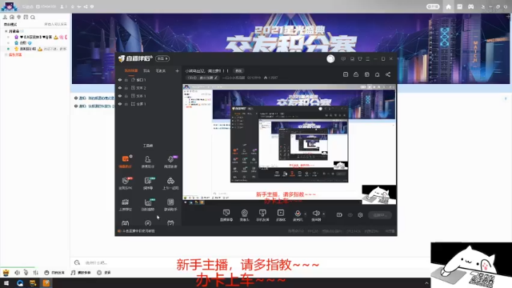Hide the 文字1 layer with its eye icon
The height and width of the screenshot is (288, 512).
pyautogui.click(x=120, y=96)
